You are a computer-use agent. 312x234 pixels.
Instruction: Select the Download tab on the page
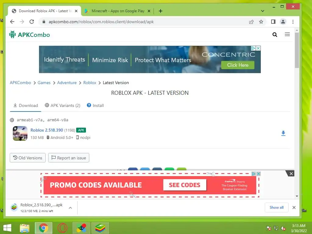pyautogui.click(x=26, y=105)
